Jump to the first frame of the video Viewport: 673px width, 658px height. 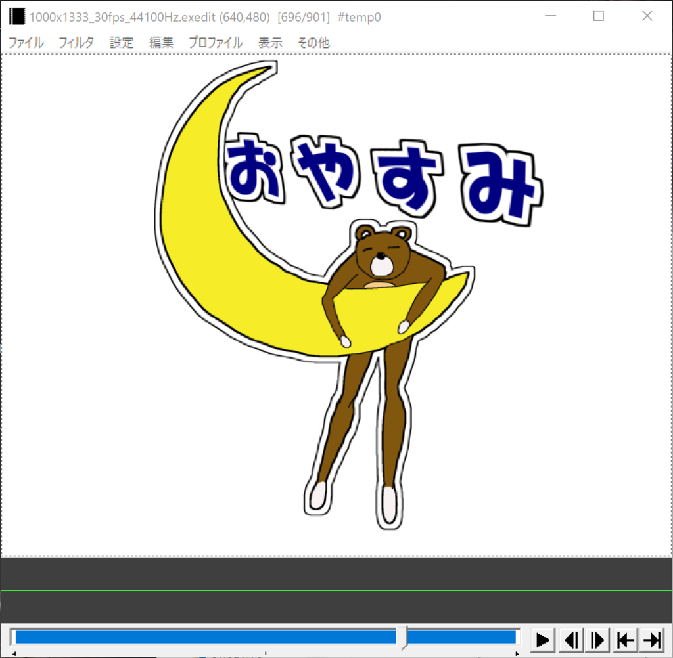625,638
